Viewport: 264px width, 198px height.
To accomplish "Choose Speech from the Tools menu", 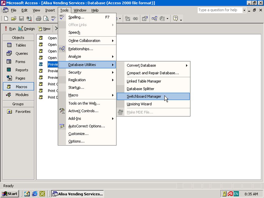I will [87, 32].
